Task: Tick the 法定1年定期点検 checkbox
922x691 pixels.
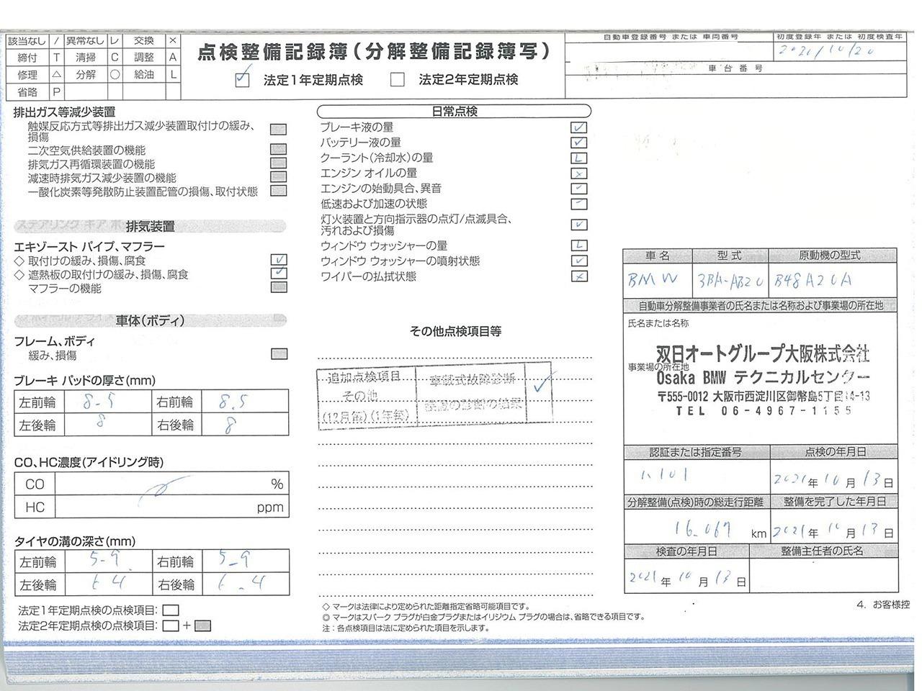Action: (243, 79)
